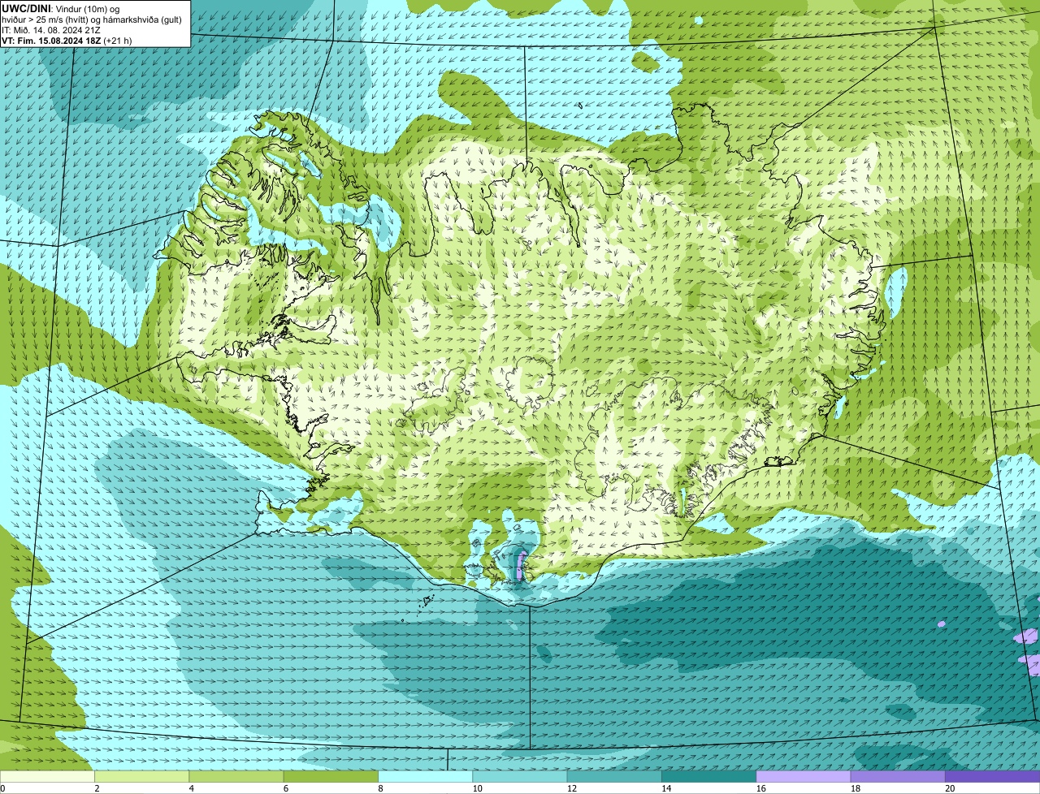Click the scale label '20'
Screen dimensions: 1040x794
point(950,788)
